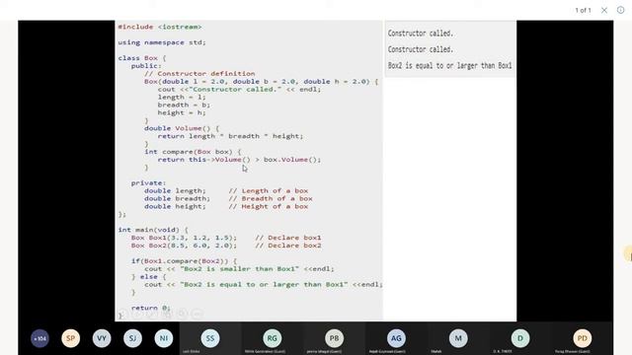Click the first 'Constructor called.' output line
Viewport: 632px width, 355px height.
[421, 34]
